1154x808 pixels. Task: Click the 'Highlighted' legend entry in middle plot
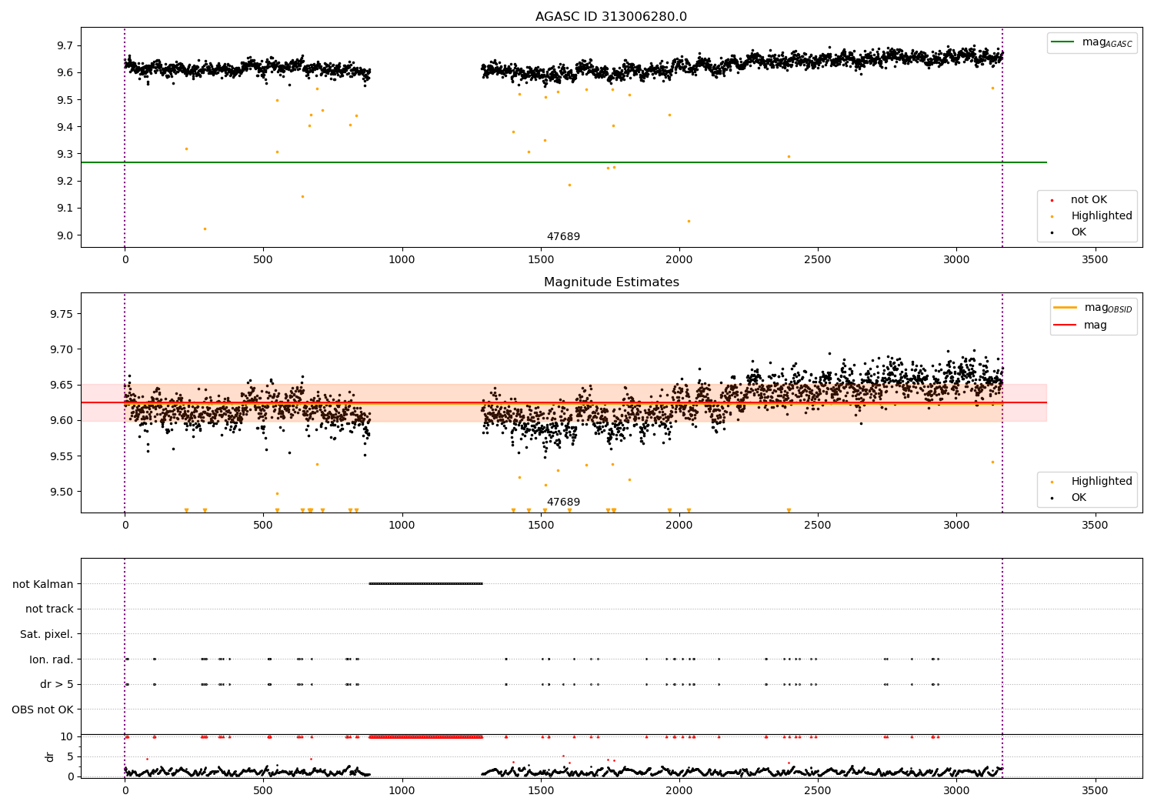pyautogui.click(x=1101, y=482)
